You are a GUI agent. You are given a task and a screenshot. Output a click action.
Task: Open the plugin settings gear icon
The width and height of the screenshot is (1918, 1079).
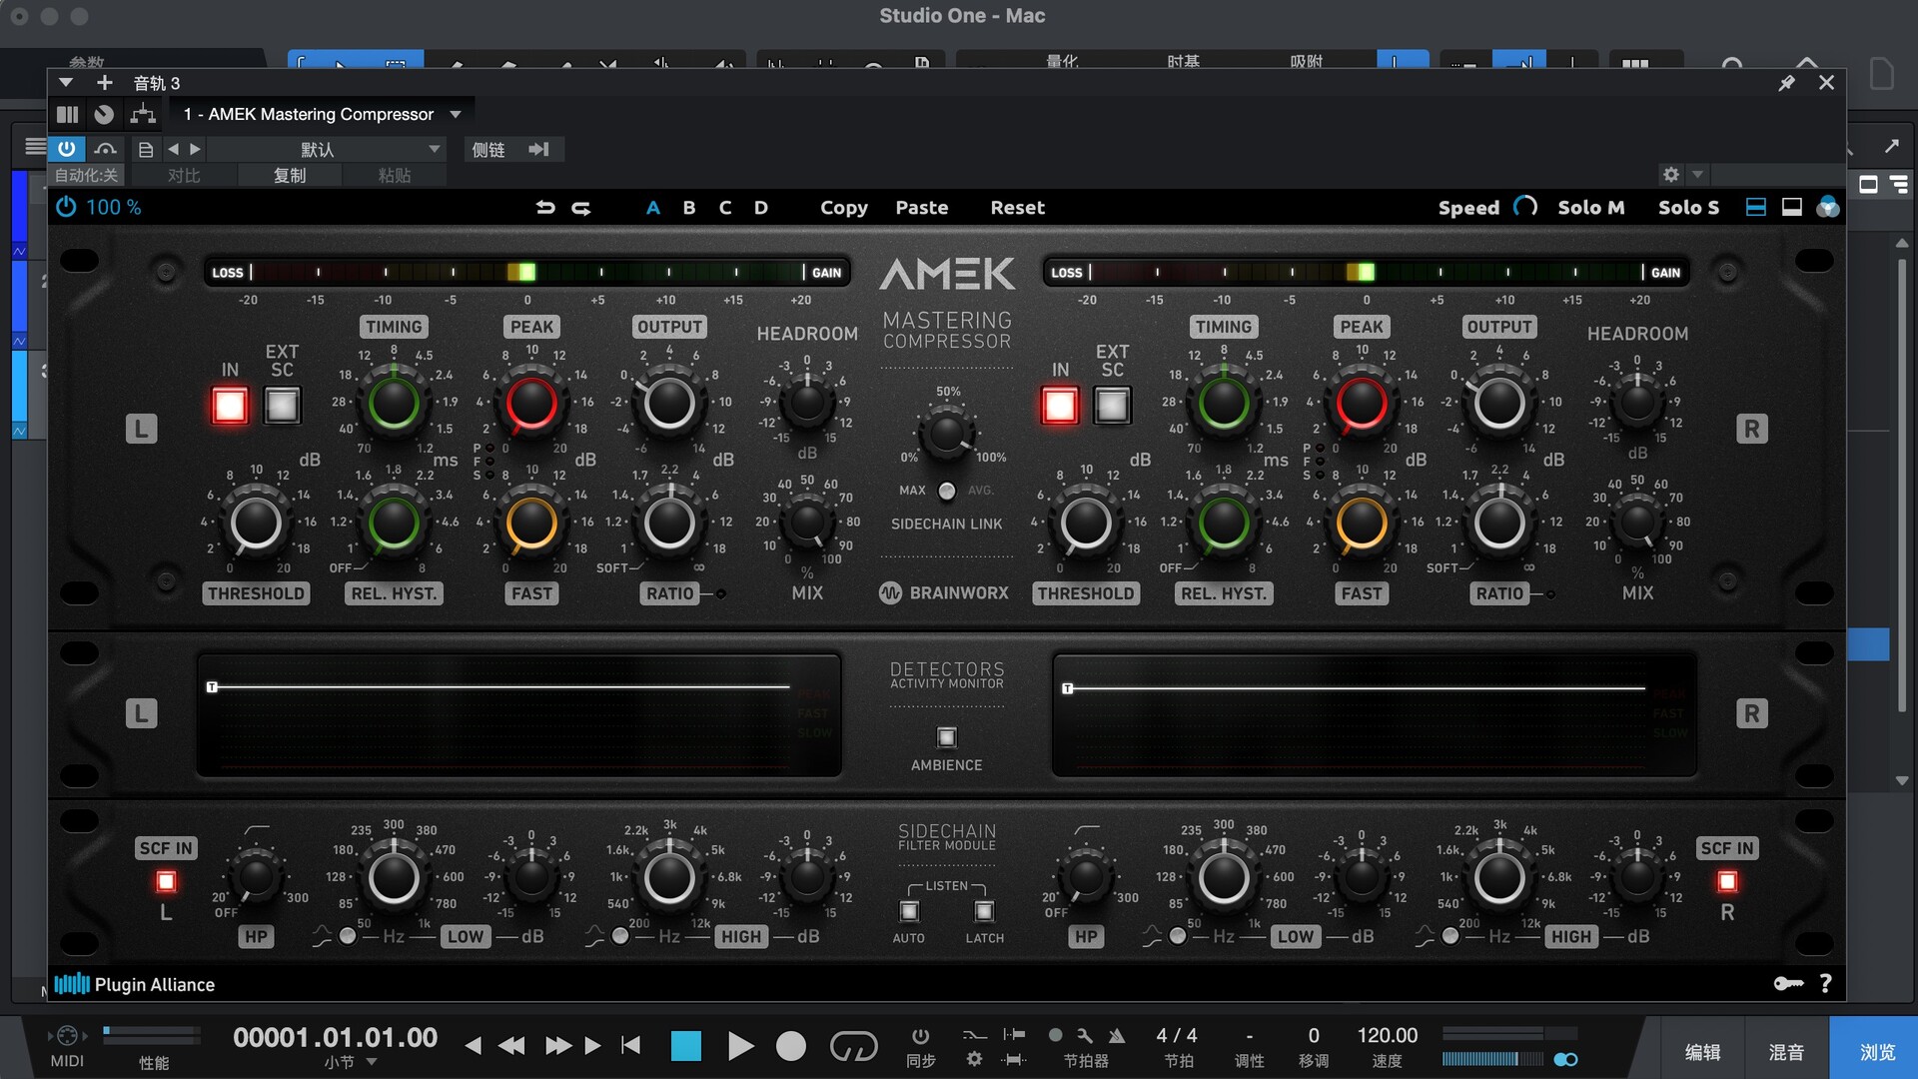point(1670,175)
